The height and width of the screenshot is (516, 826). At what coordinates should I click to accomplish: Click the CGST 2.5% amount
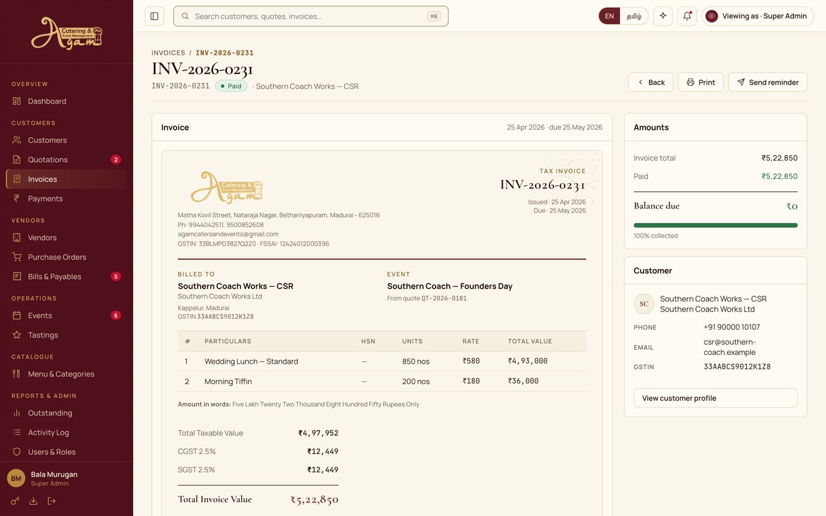pyautogui.click(x=323, y=451)
